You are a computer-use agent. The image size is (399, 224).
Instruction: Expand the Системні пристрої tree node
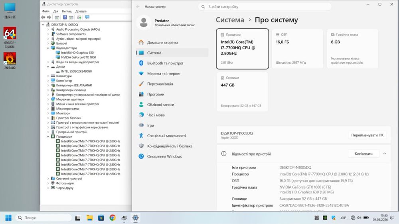tap(48, 179)
